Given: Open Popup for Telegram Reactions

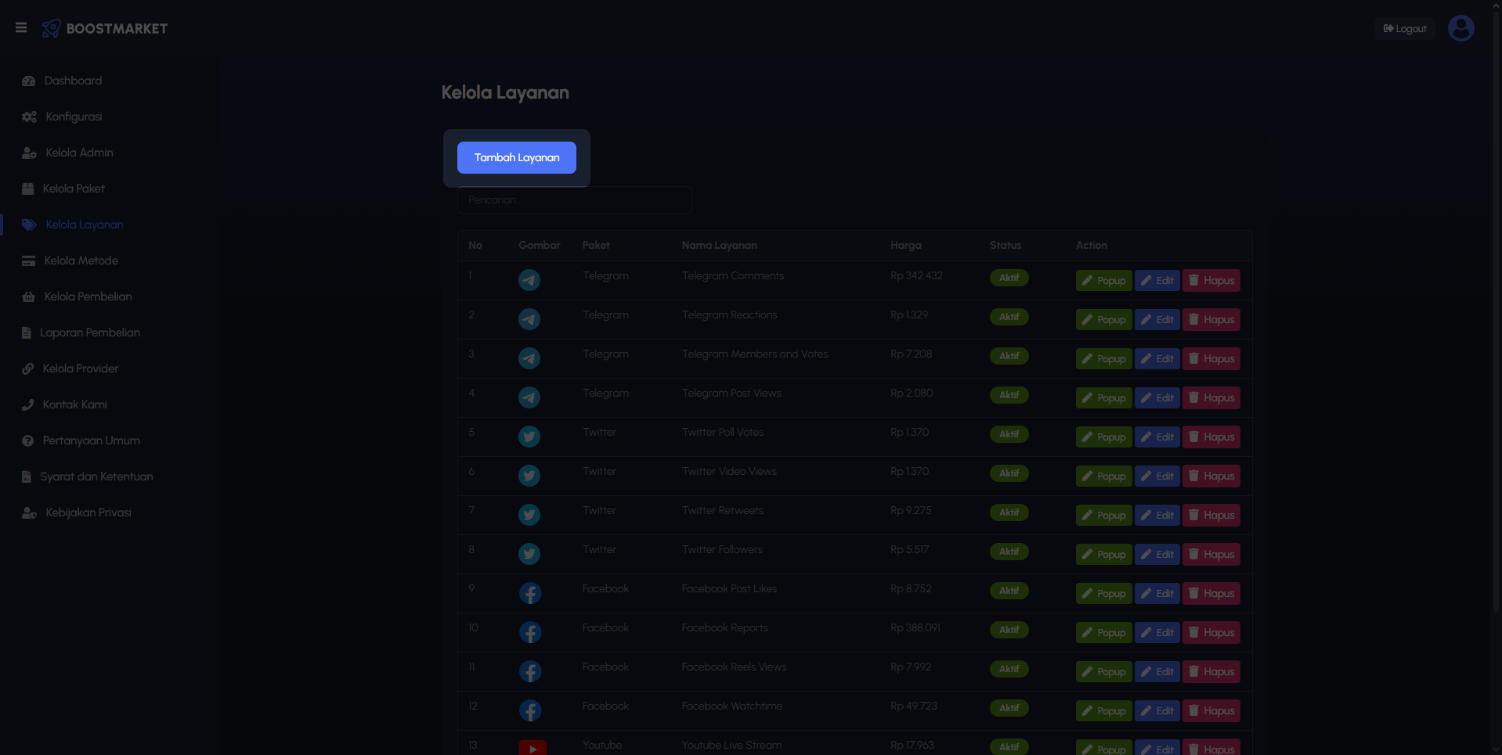Looking at the screenshot, I should [x=1103, y=319].
